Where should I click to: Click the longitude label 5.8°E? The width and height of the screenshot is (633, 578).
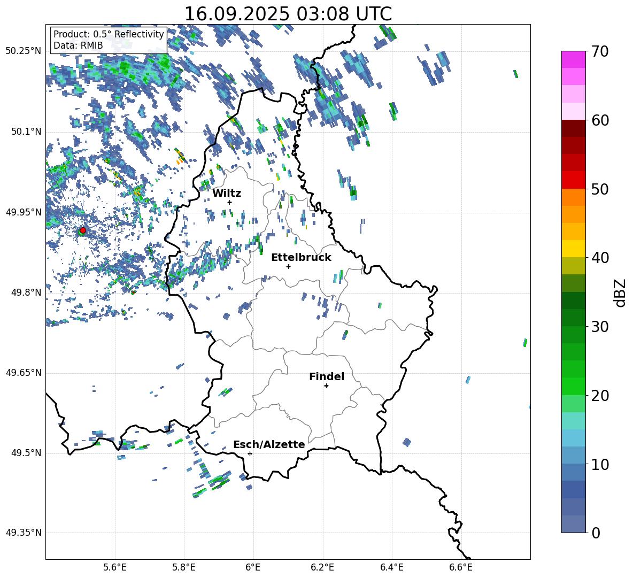click(x=184, y=567)
